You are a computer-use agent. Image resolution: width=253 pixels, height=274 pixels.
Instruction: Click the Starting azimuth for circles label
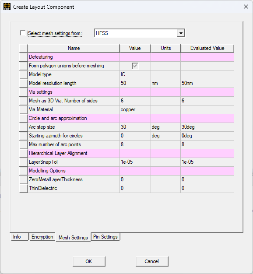pyautogui.click(x=56, y=136)
